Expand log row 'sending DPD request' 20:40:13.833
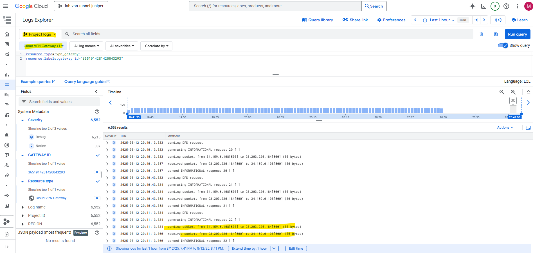The height and width of the screenshot is (253, 533). 107,143
